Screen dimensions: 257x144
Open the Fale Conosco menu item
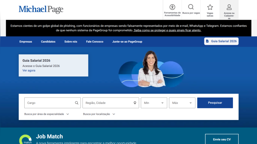(95, 42)
